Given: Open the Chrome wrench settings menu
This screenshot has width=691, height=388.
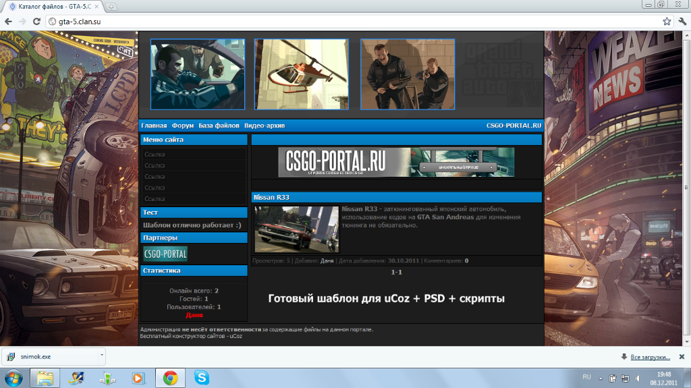Looking at the screenshot, I should [x=682, y=21].
